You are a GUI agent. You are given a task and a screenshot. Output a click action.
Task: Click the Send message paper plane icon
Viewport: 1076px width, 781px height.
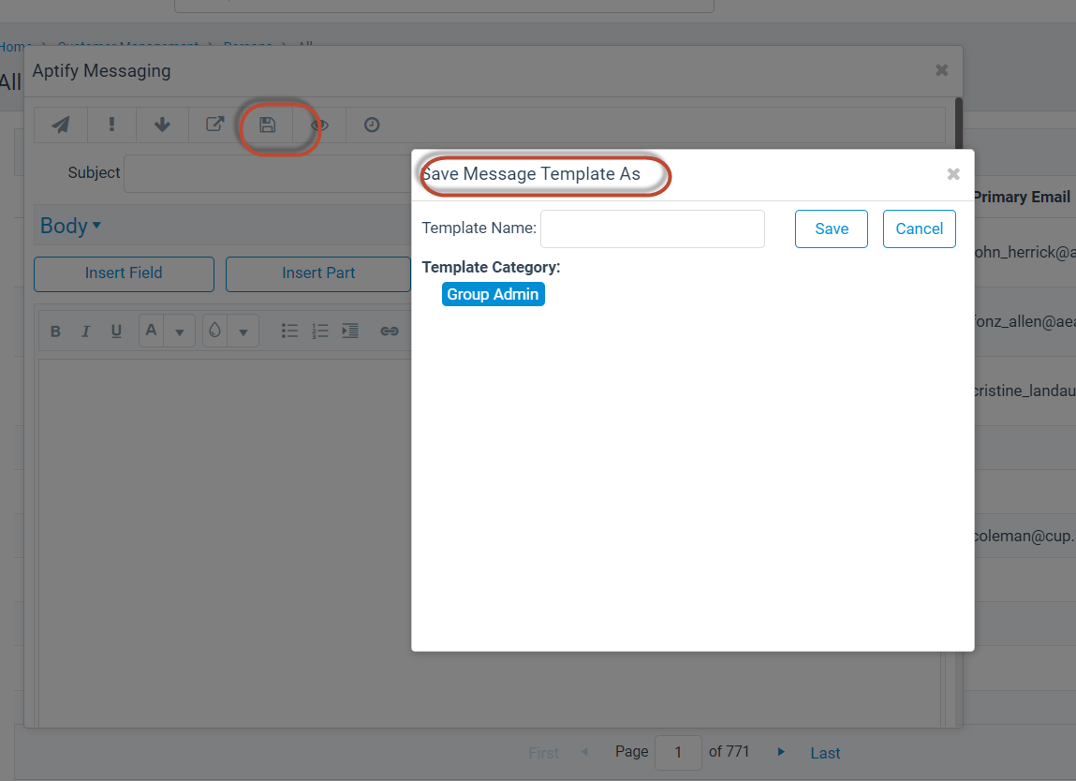click(61, 125)
